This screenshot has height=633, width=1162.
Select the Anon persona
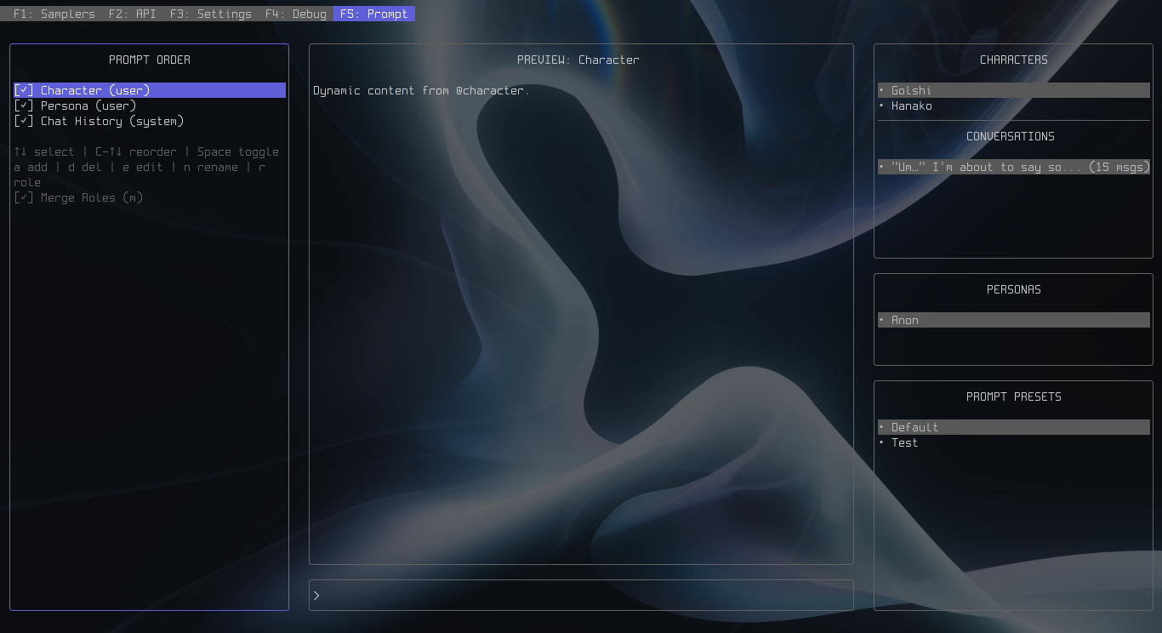[1014, 320]
